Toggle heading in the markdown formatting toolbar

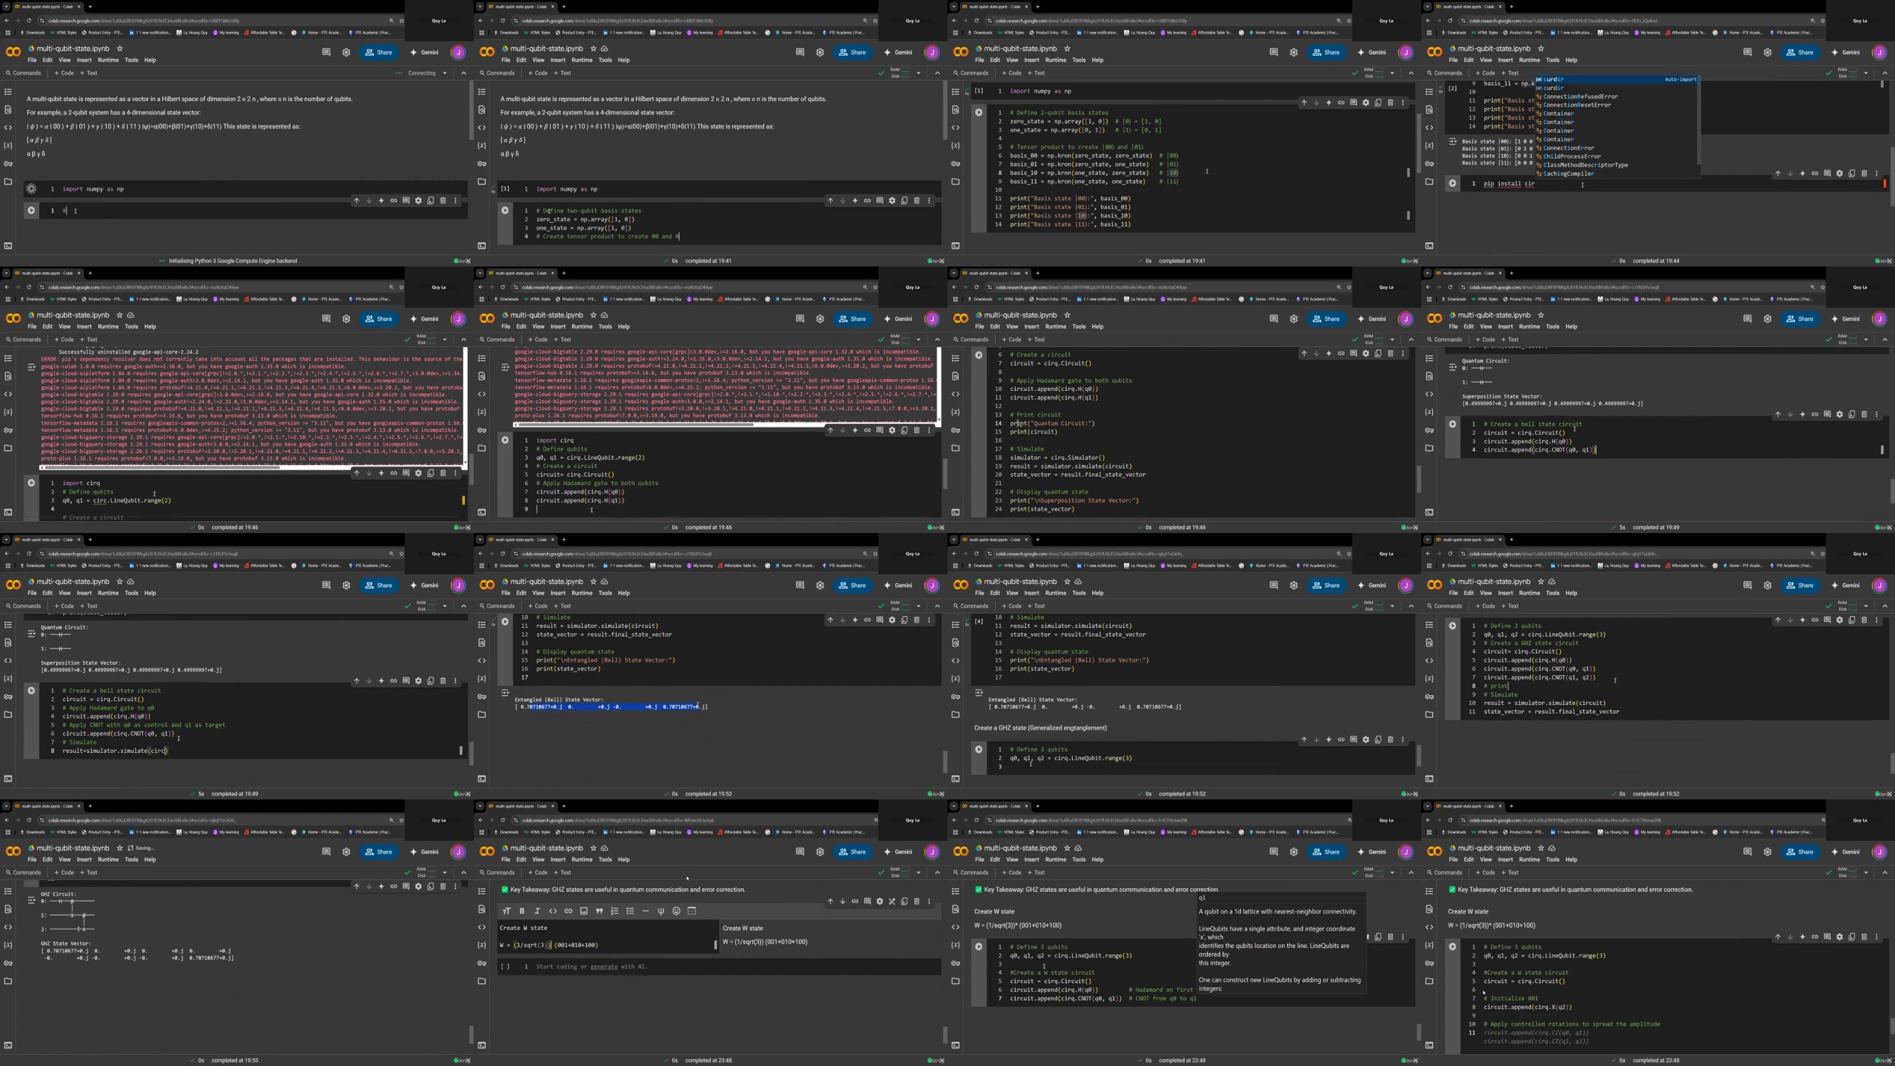[506, 911]
